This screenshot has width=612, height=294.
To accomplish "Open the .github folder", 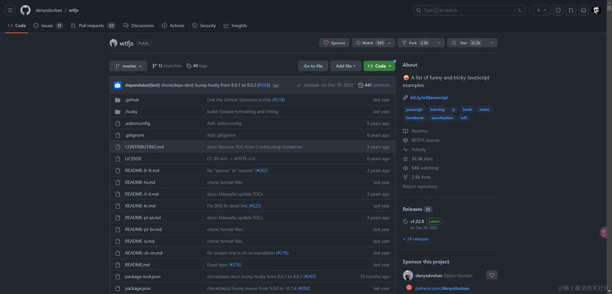I will pos(132,100).
